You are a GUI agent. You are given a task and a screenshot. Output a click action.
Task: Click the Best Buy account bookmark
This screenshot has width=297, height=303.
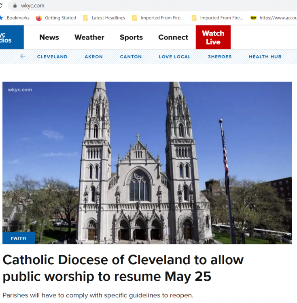coord(273,18)
